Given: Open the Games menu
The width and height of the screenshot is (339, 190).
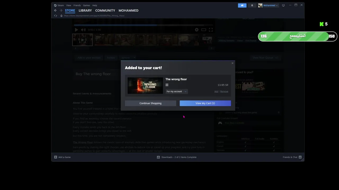Looking at the screenshot, I should [87, 5].
